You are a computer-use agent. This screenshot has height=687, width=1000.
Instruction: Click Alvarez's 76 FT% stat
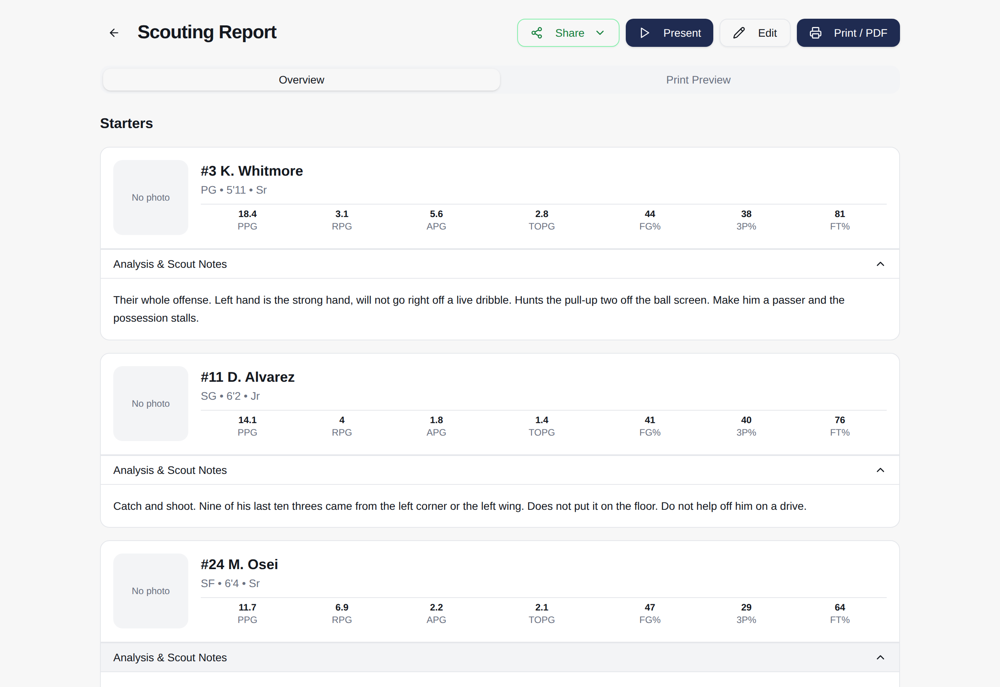840,426
